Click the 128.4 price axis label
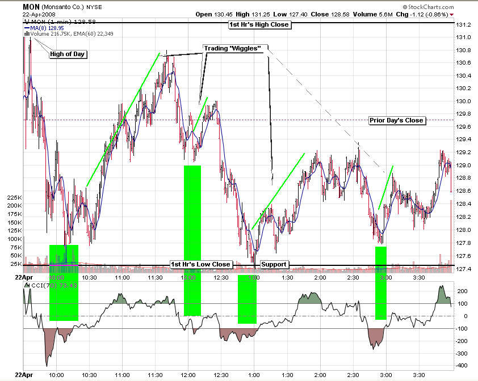 (x=463, y=204)
